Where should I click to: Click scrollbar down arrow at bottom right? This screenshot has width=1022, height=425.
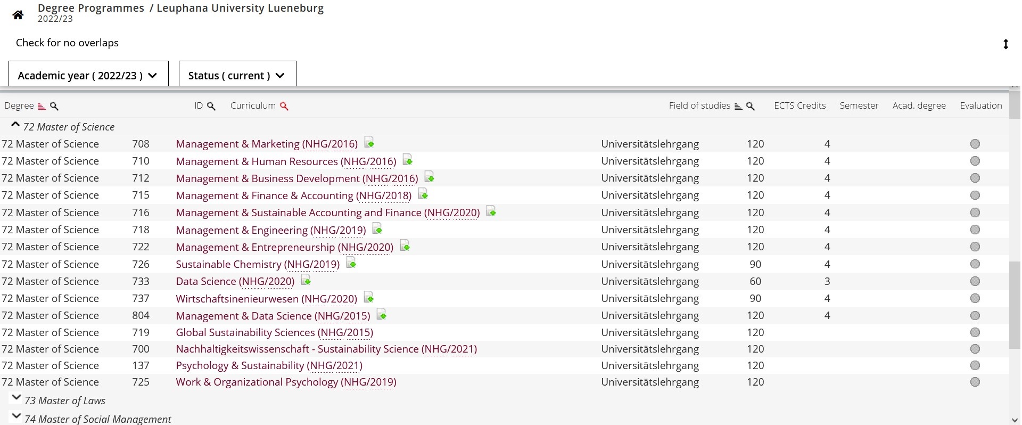click(x=1015, y=420)
